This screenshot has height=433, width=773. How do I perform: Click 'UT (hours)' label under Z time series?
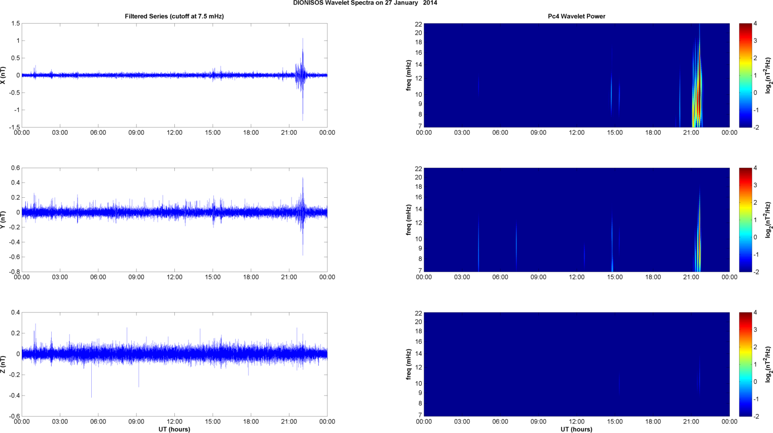(174, 429)
